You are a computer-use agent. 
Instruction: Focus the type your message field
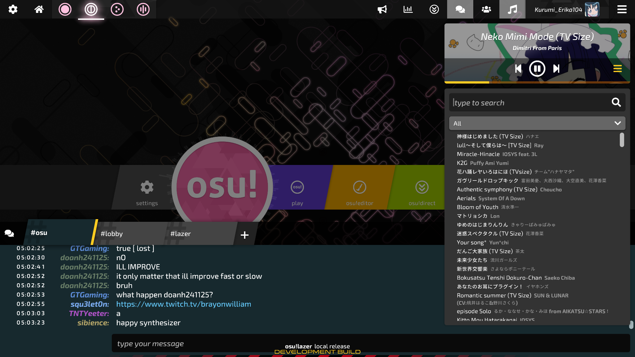(370, 343)
